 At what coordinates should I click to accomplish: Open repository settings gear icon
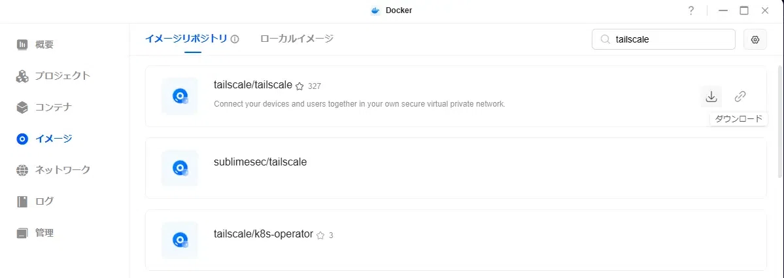[x=755, y=39]
